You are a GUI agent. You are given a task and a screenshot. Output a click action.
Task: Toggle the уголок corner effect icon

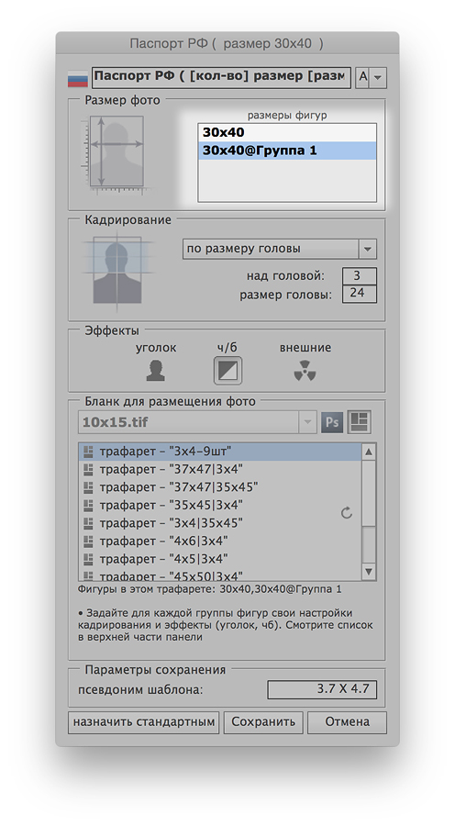tap(155, 371)
